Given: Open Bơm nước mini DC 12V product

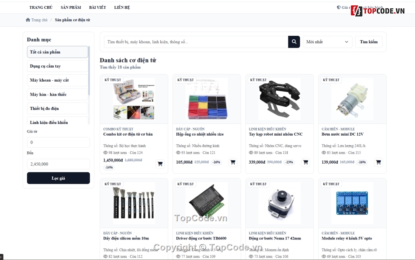Looking at the screenshot, I should click(342, 134).
